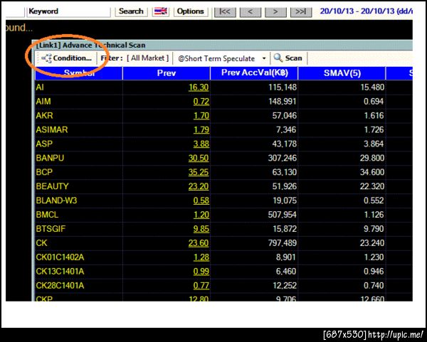Select symbol AIM row
Screen dimensions: 427x342
coord(43,102)
